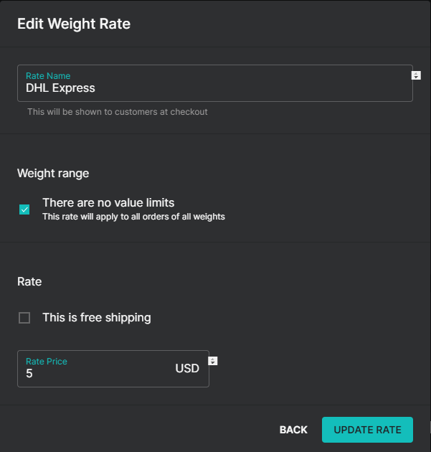Focus the Rate Name field containing DHL Express

pyautogui.click(x=215, y=83)
